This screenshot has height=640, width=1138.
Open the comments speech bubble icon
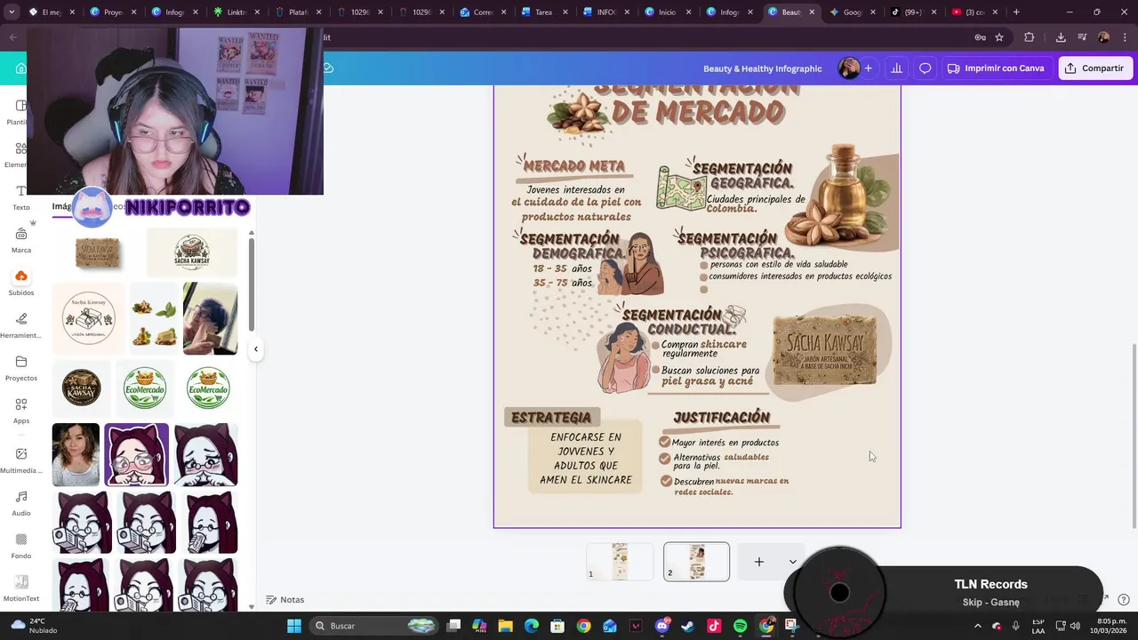pos(925,68)
